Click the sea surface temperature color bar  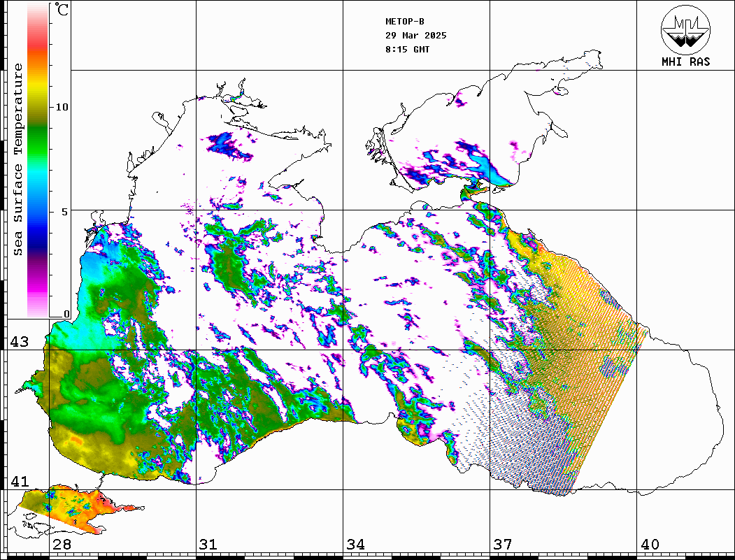click(x=38, y=161)
